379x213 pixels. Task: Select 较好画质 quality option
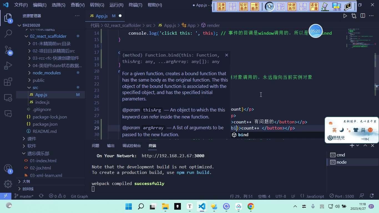[x=244, y=7]
